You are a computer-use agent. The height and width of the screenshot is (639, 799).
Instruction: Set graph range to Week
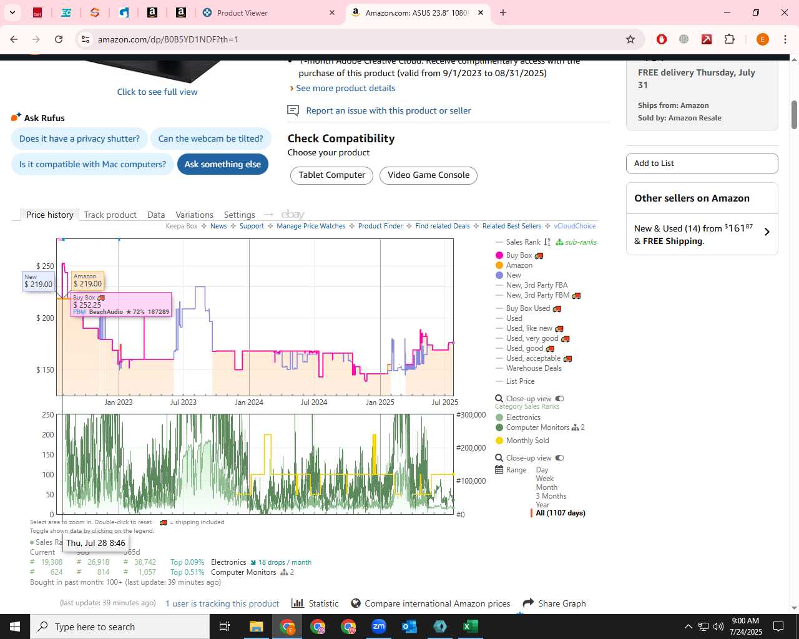545,479
